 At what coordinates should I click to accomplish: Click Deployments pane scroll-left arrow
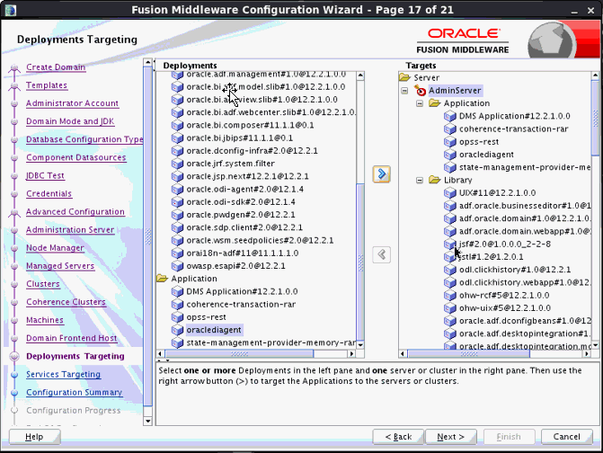click(x=161, y=353)
